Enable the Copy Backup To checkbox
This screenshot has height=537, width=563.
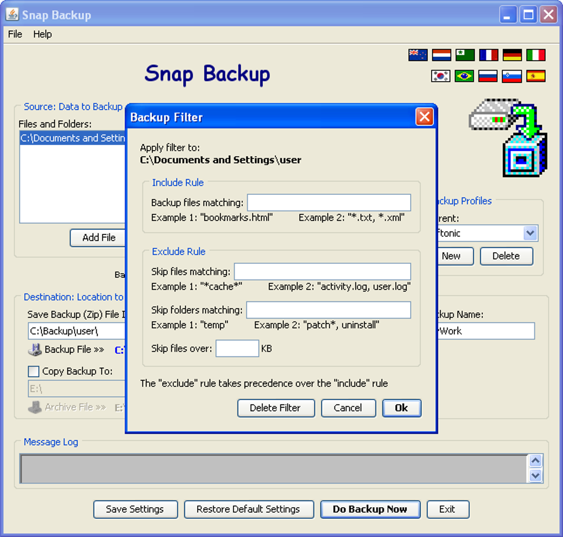coord(33,371)
